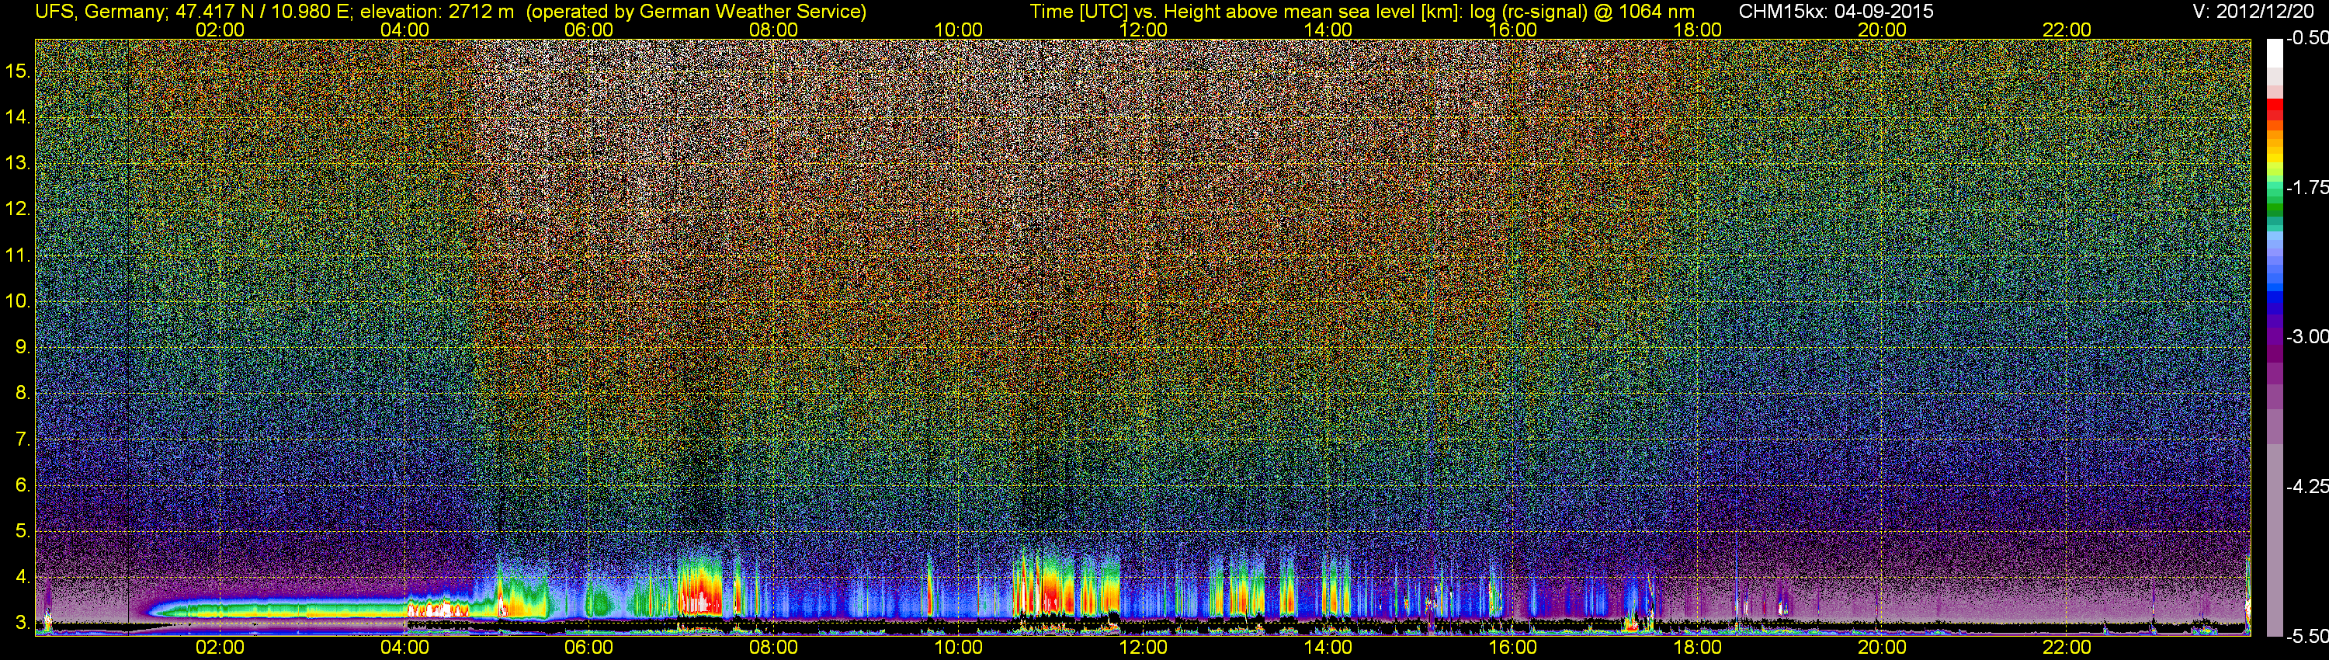Click the height axis label '9.'

(x=23, y=347)
